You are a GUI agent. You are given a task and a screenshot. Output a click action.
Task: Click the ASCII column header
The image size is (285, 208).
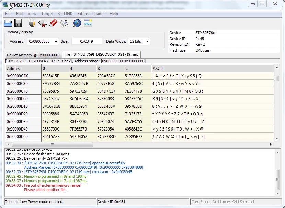[213, 69]
